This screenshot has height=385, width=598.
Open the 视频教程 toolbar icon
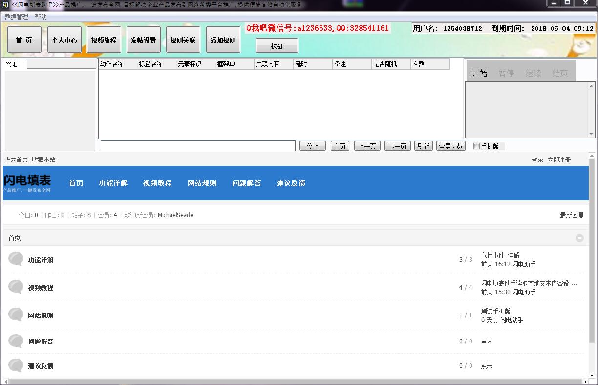[x=104, y=40]
